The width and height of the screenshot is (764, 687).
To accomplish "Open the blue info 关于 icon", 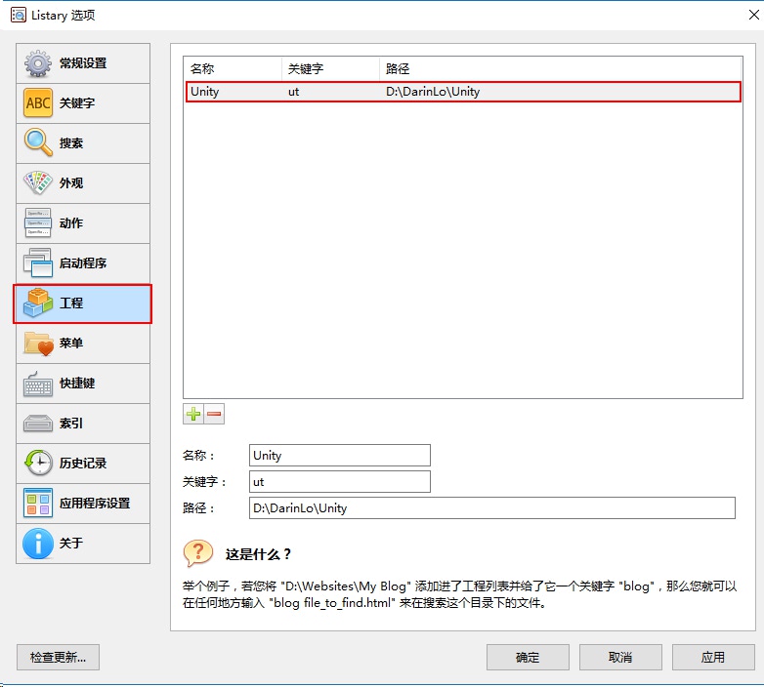I will tap(38, 544).
